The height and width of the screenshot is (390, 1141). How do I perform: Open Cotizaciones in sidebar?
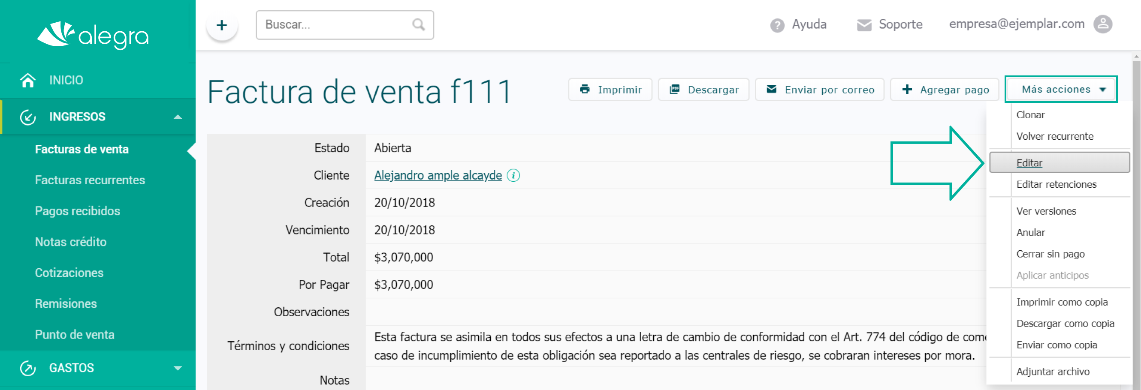coord(69,273)
